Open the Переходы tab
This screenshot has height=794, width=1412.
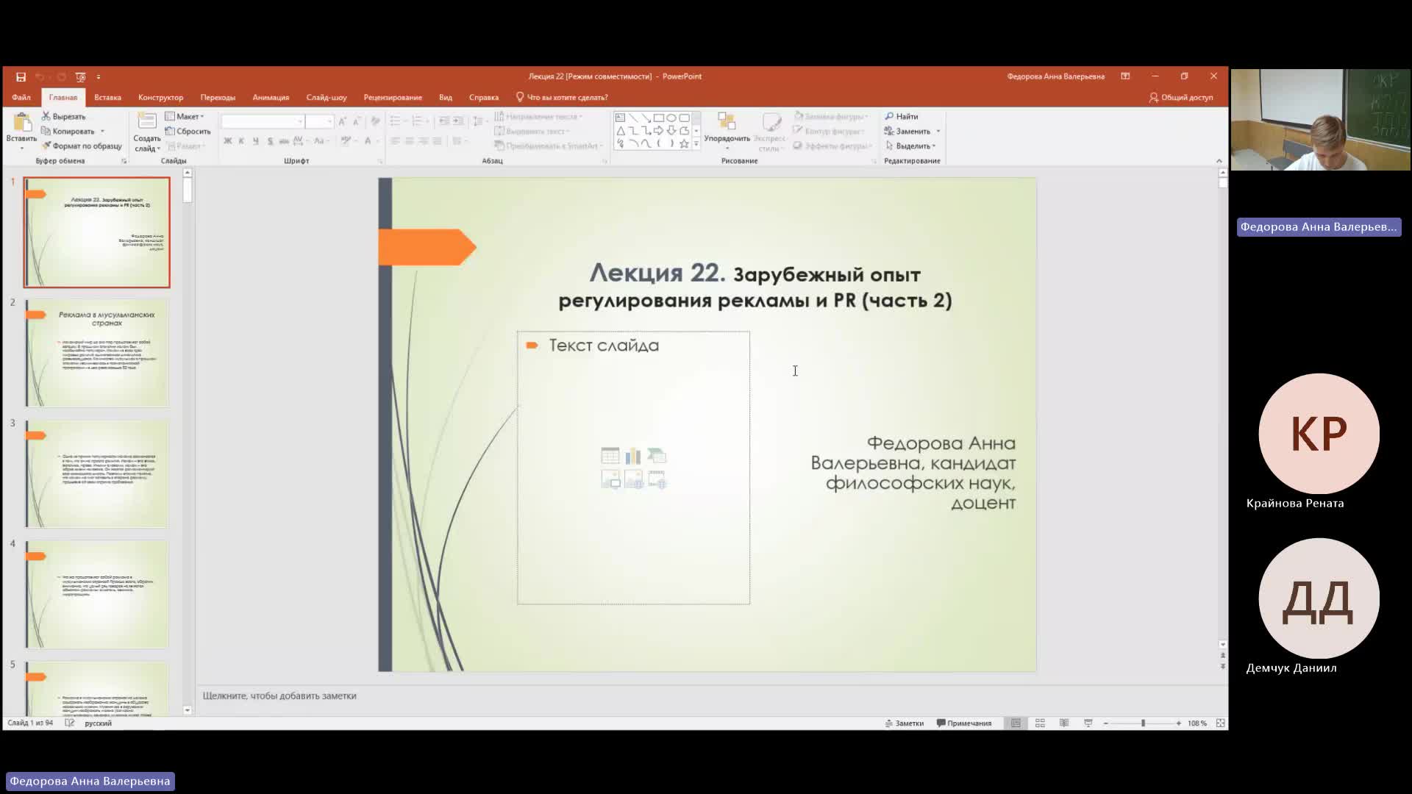click(x=218, y=97)
